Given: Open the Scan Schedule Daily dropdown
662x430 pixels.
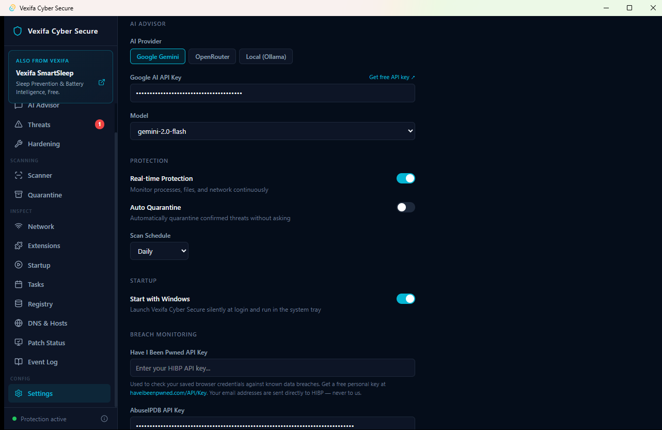Looking at the screenshot, I should point(159,251).
